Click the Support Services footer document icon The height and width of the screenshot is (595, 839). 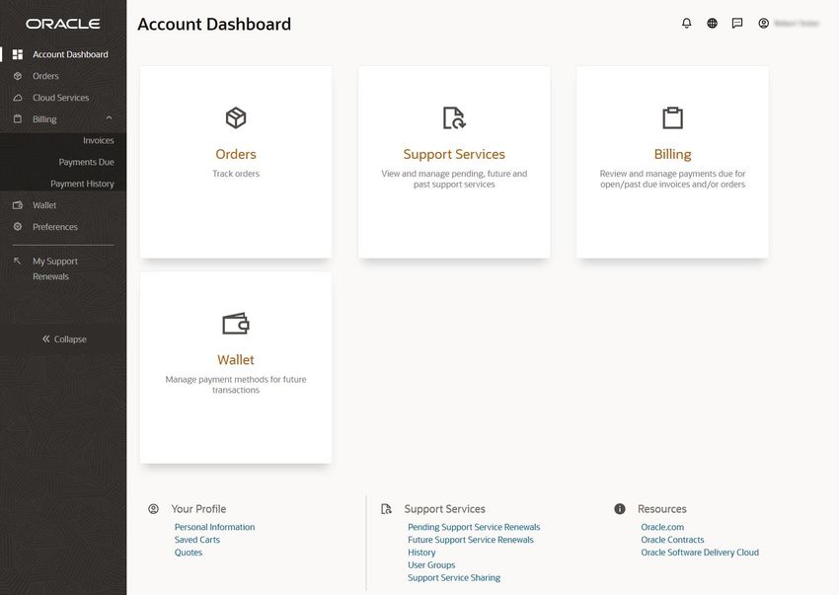386,509
